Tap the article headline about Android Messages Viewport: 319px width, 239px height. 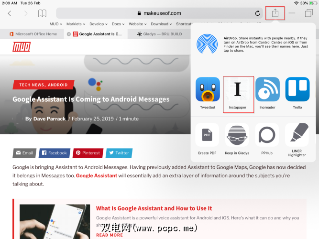pyautogui.click(x=91, y=99)
